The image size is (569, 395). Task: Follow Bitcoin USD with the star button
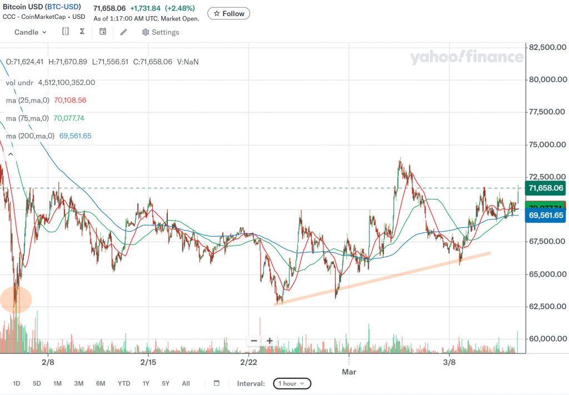pos(228,13)
